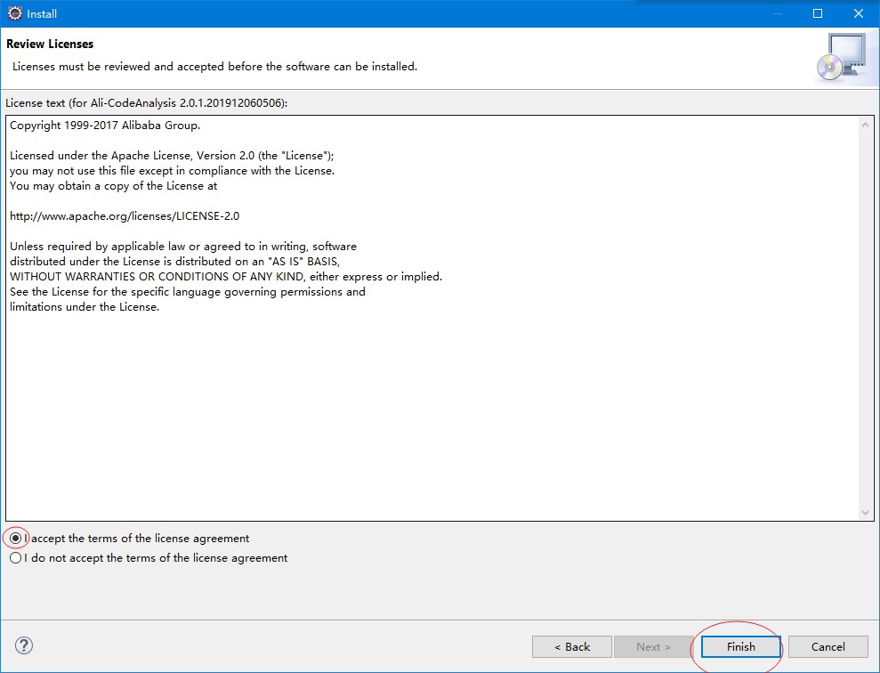
Task: Click 'distributed under the License is distributed' line
Action: click(x=174, y=262)
